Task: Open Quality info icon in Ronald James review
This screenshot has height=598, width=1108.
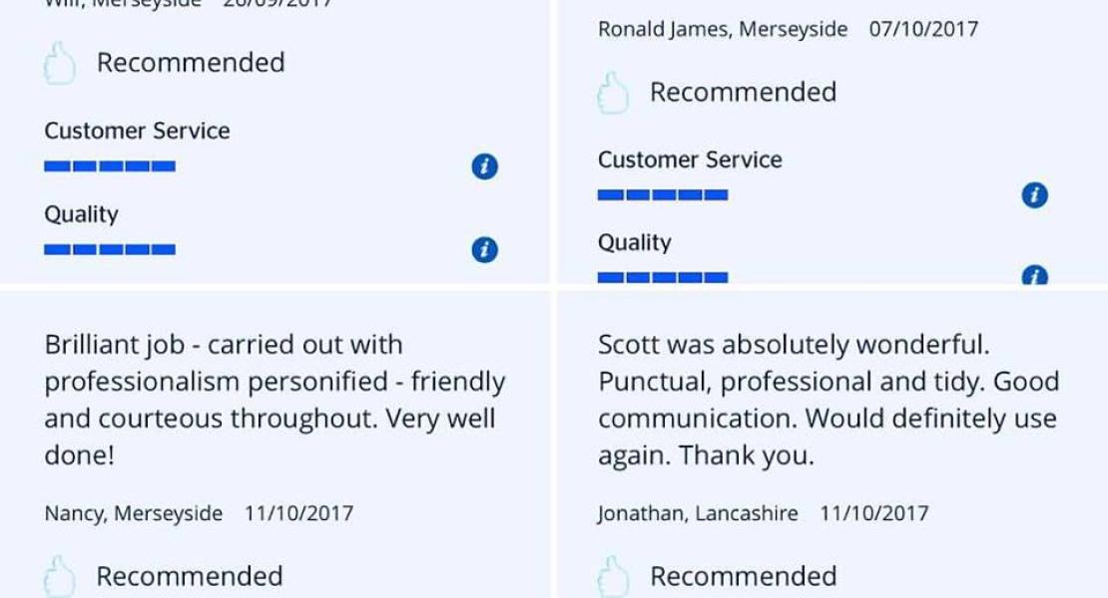Action: (x=1034, y=275)
